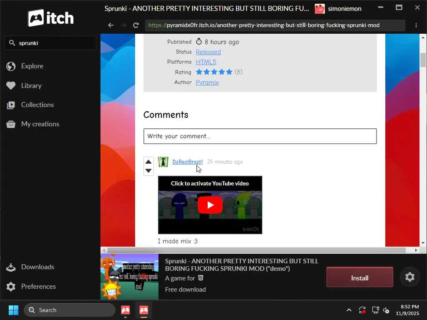
Task: Click the Collections video stack icon
Action: 11,105
